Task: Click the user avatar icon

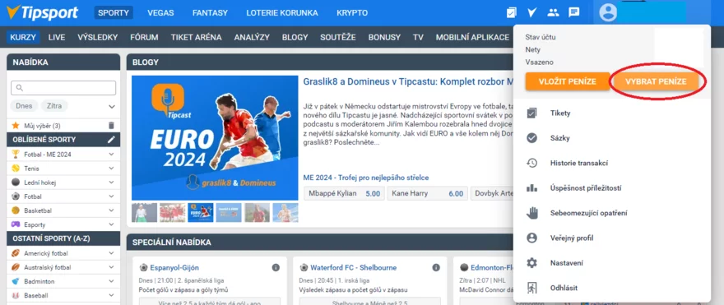Action: pos(608,12)
